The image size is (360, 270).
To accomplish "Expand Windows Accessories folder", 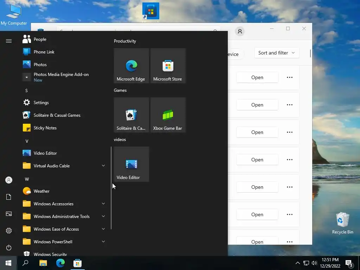I will pyautogui.click(x=64, y=204).
